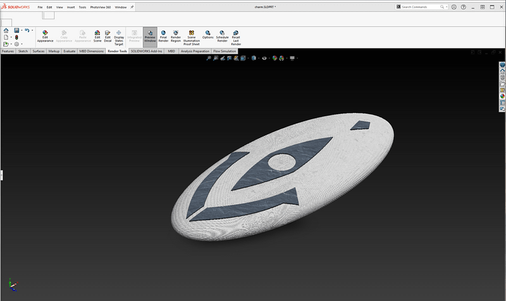
Task: Click in the Search Commands field
Action: 421,7
